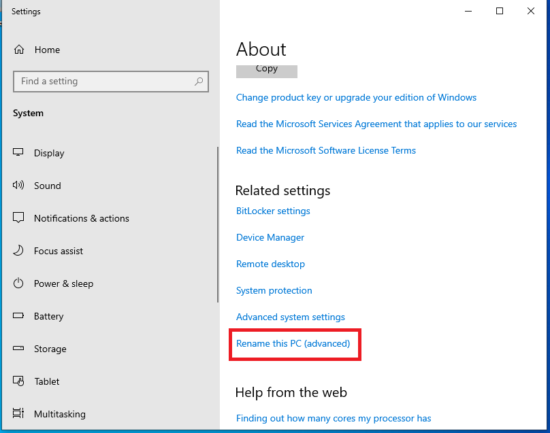This screenshot has height=433, width=550.
Task: Click in the Find a setting box
Action: (x=102, y=82)
